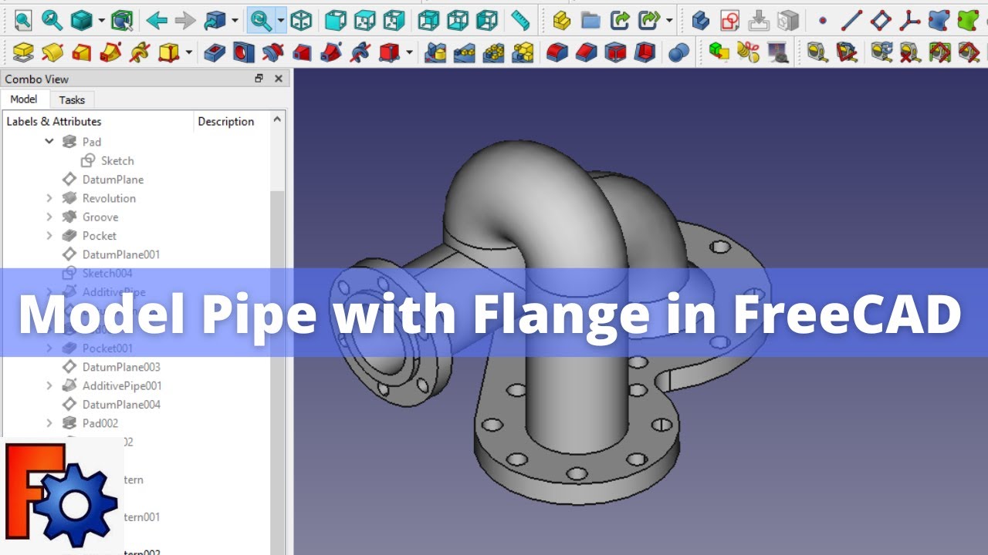This screenshot has width=988, height=555.
Task: Expand the AdditivePipe001 tree node
Action: (49, 385)
